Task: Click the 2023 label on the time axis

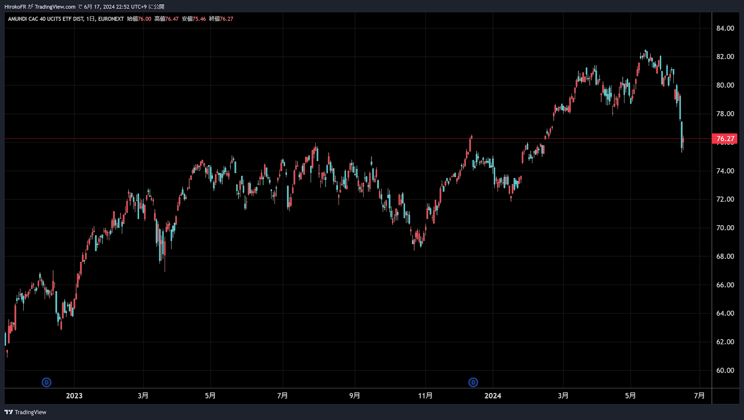Action: coord(74,396)
